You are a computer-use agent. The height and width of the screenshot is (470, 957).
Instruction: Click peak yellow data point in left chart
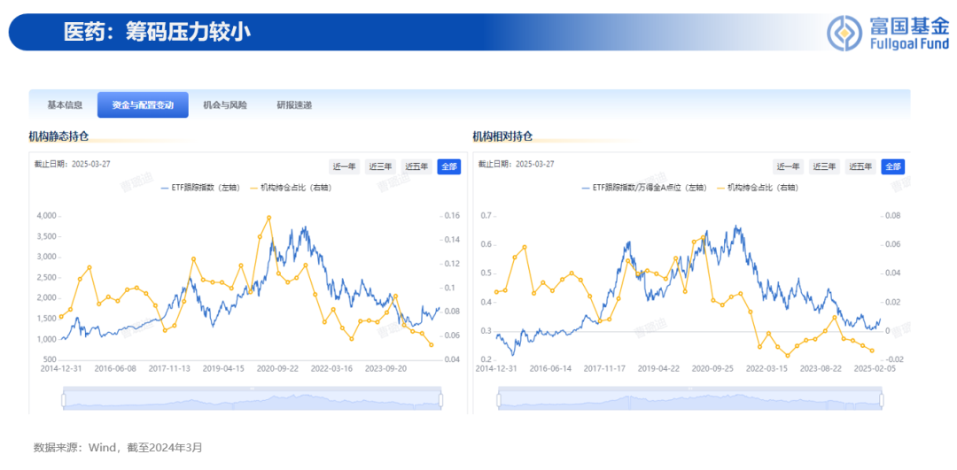point(269,217)
